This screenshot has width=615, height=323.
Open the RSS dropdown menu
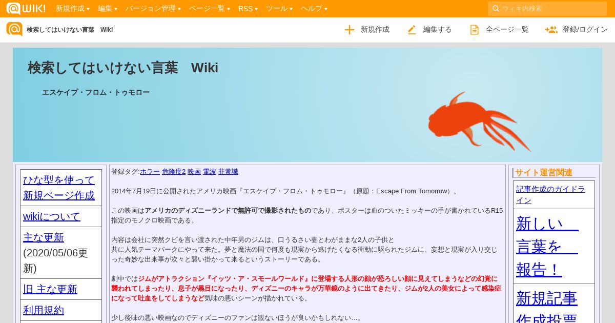coord(248,9)
